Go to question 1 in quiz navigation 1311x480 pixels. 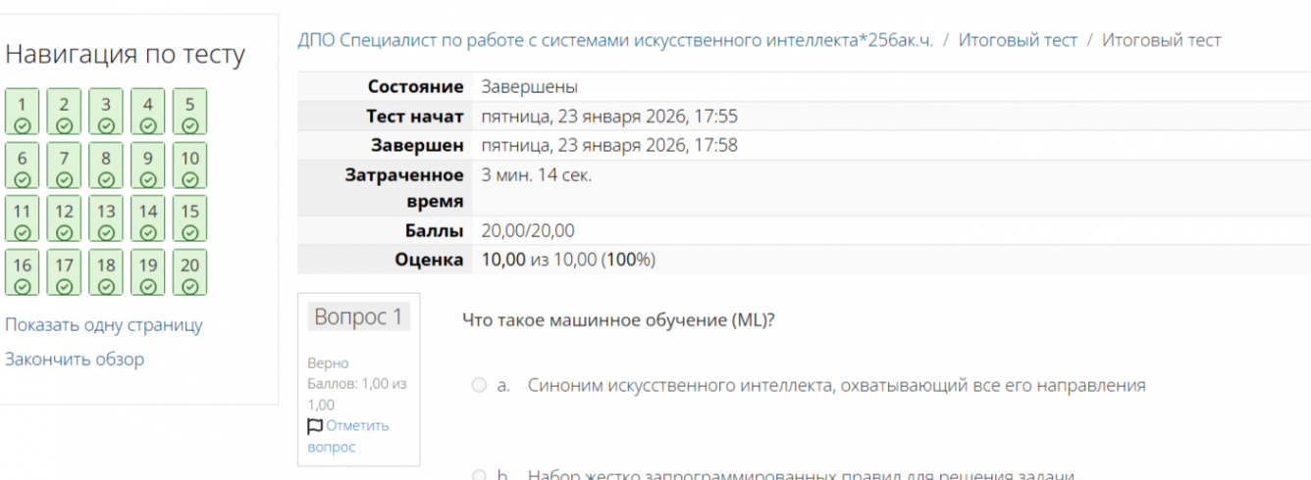pyautogui.click(x=22, y=112)
